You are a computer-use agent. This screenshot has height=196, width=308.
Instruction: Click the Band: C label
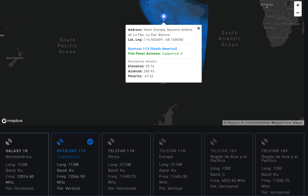[x=218, y=174]
